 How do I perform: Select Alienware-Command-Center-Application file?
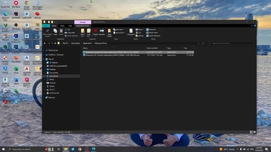(138, 52)
